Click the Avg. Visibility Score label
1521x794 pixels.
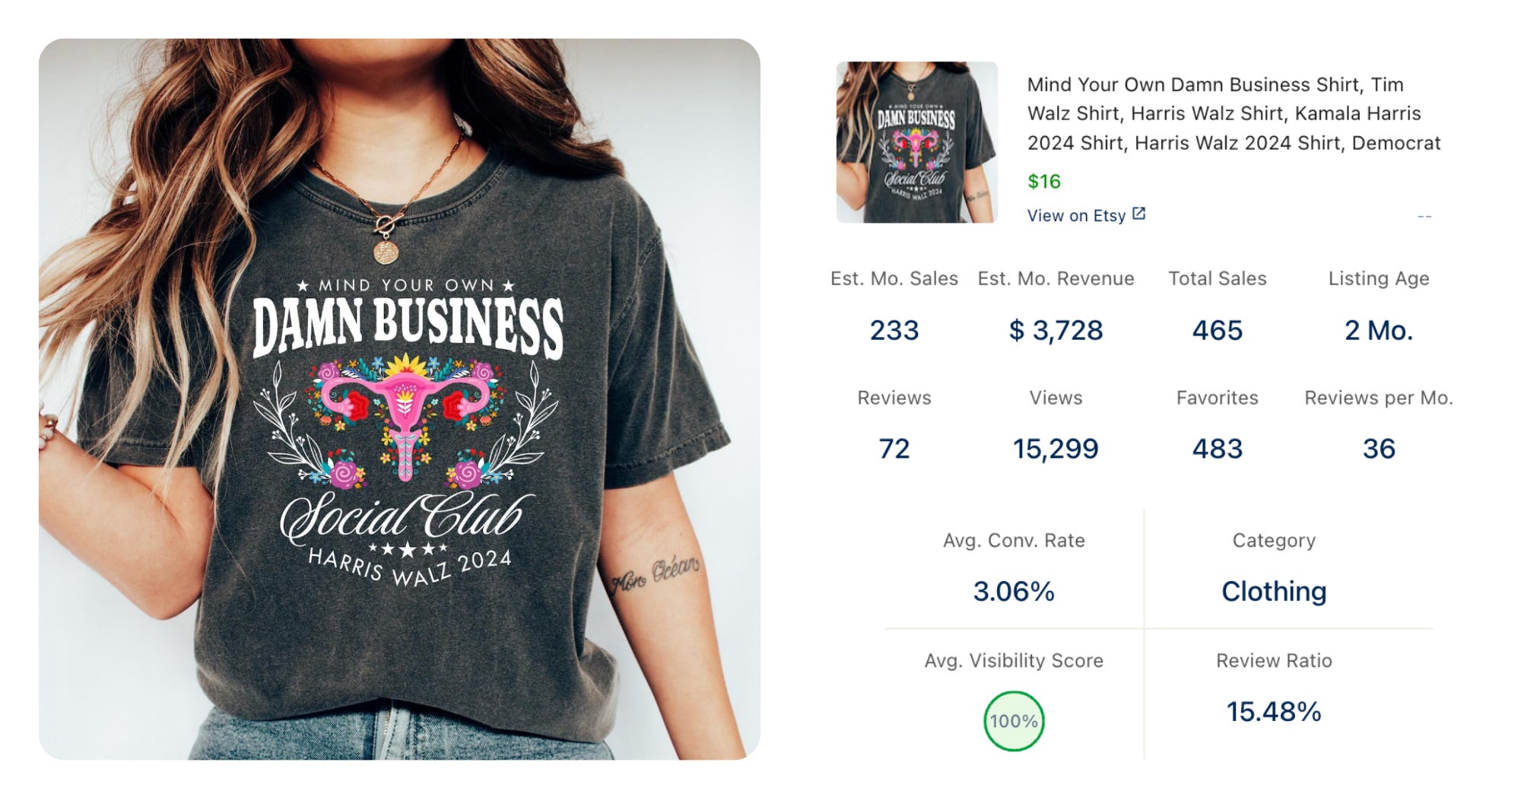point(1014,660)
